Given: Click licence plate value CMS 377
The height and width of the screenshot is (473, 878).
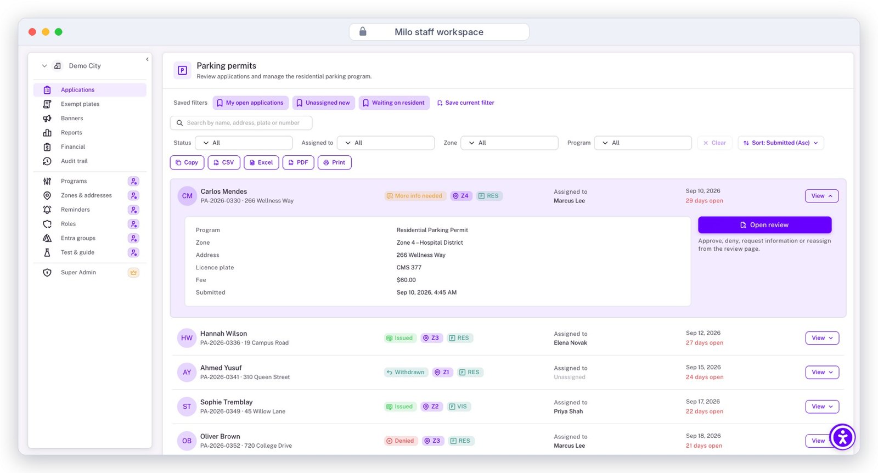Looking at the screenshot, I should tap(409, 268).
